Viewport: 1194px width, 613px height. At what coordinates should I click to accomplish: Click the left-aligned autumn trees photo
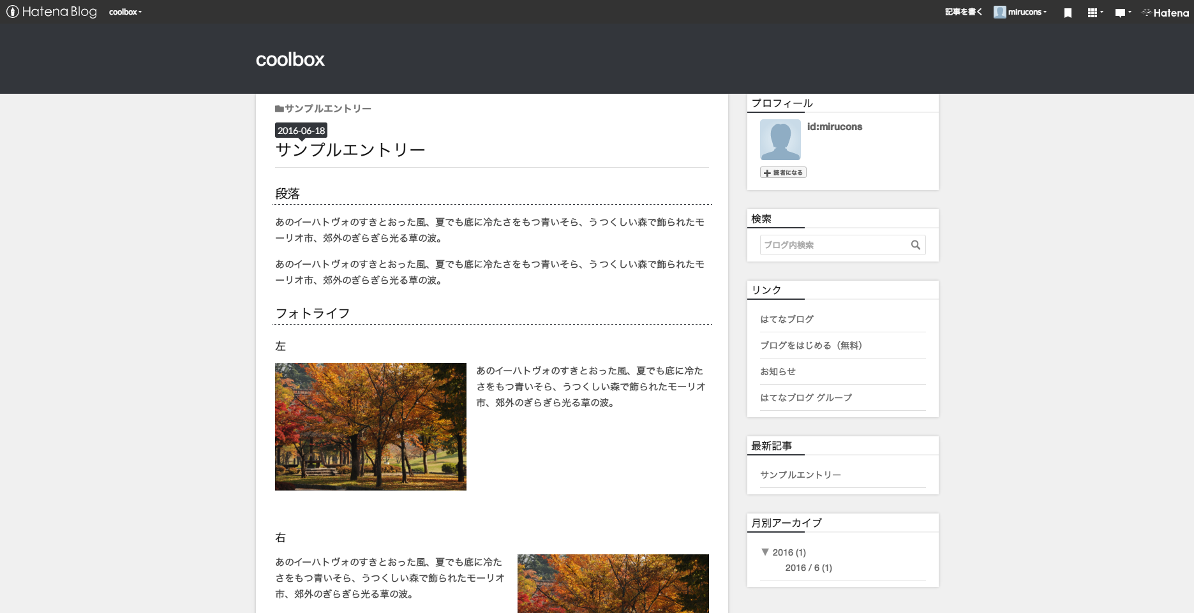371,427
